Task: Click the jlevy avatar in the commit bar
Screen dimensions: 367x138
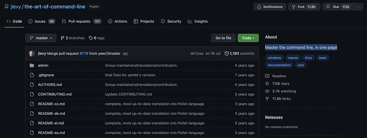Action: pos(32,54)
